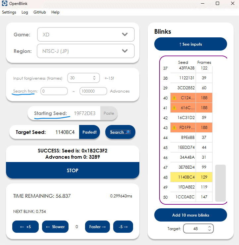Image resolution: width=239 pixels, height=245 pixels.
Task: Click the Target Seed value 1140BC4
Action: click(65, 132)
